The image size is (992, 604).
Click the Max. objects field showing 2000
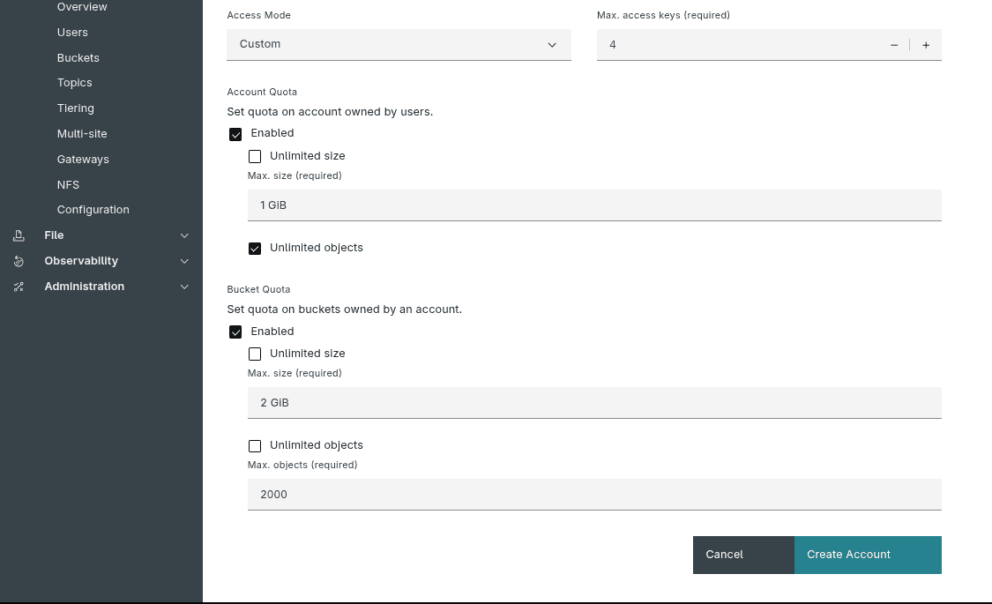click(x=594, y=495)
